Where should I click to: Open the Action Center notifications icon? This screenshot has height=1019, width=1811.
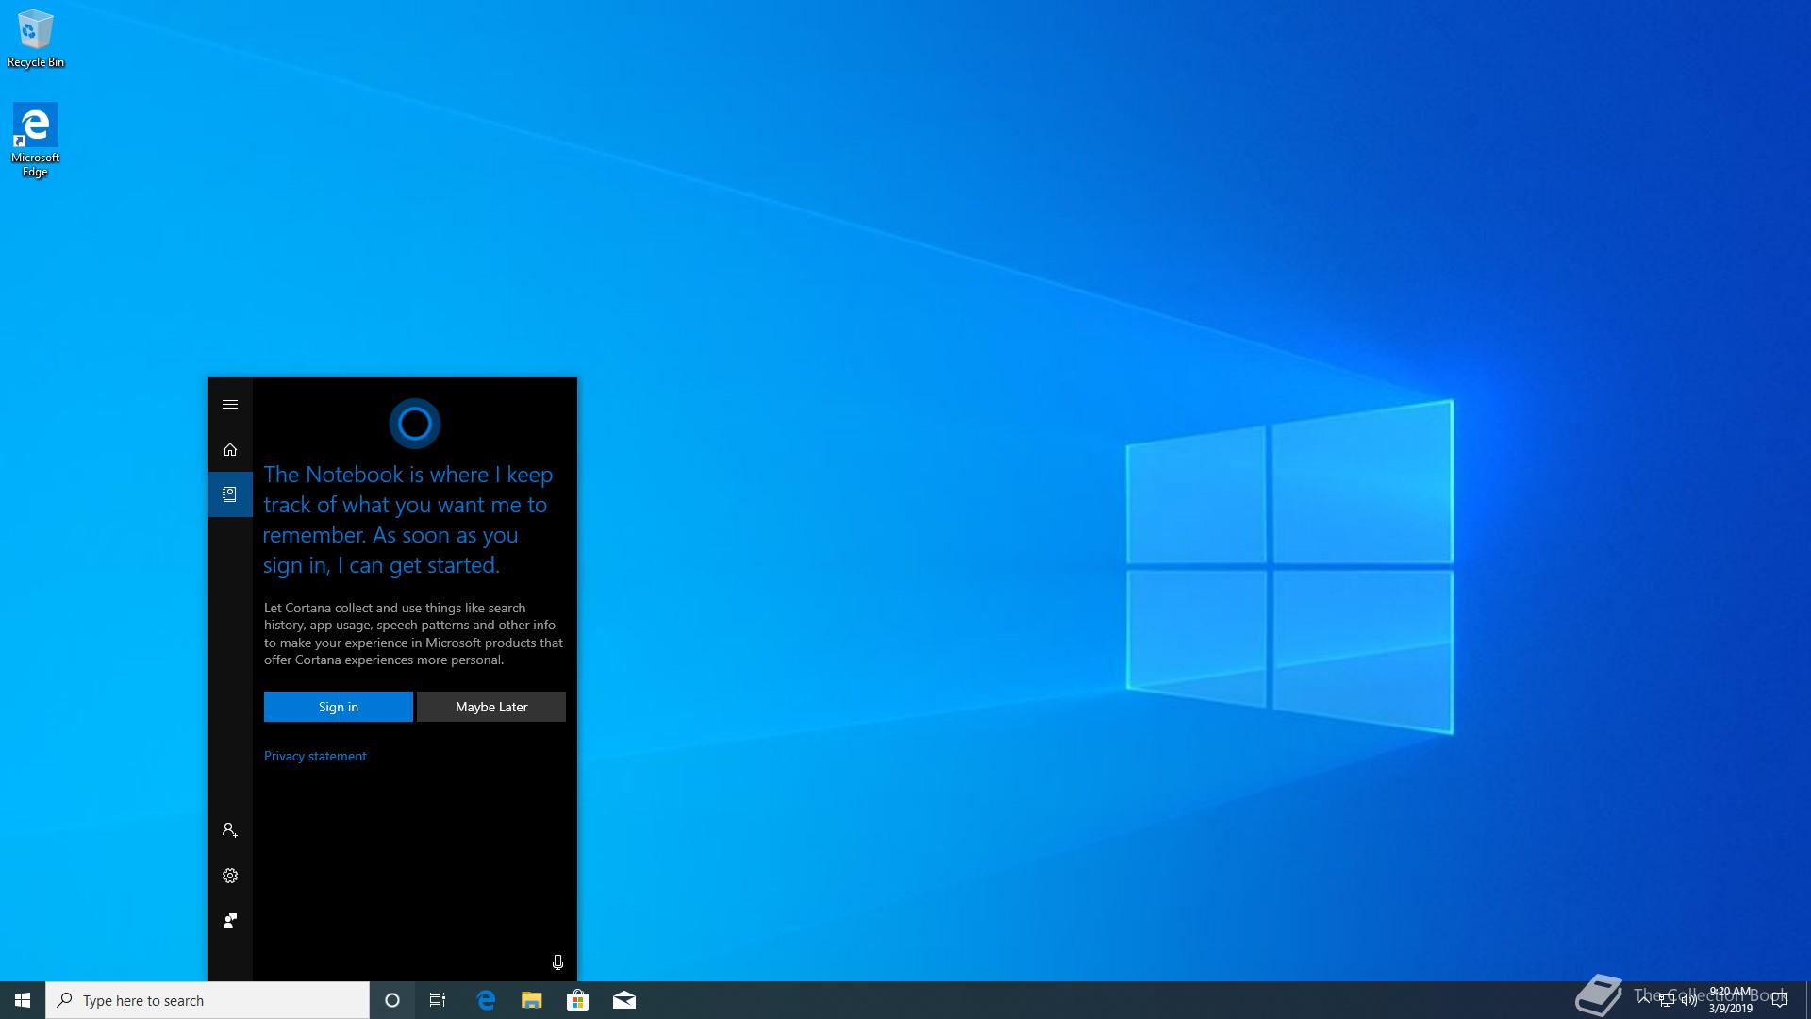click(x=1780, y=1000)
